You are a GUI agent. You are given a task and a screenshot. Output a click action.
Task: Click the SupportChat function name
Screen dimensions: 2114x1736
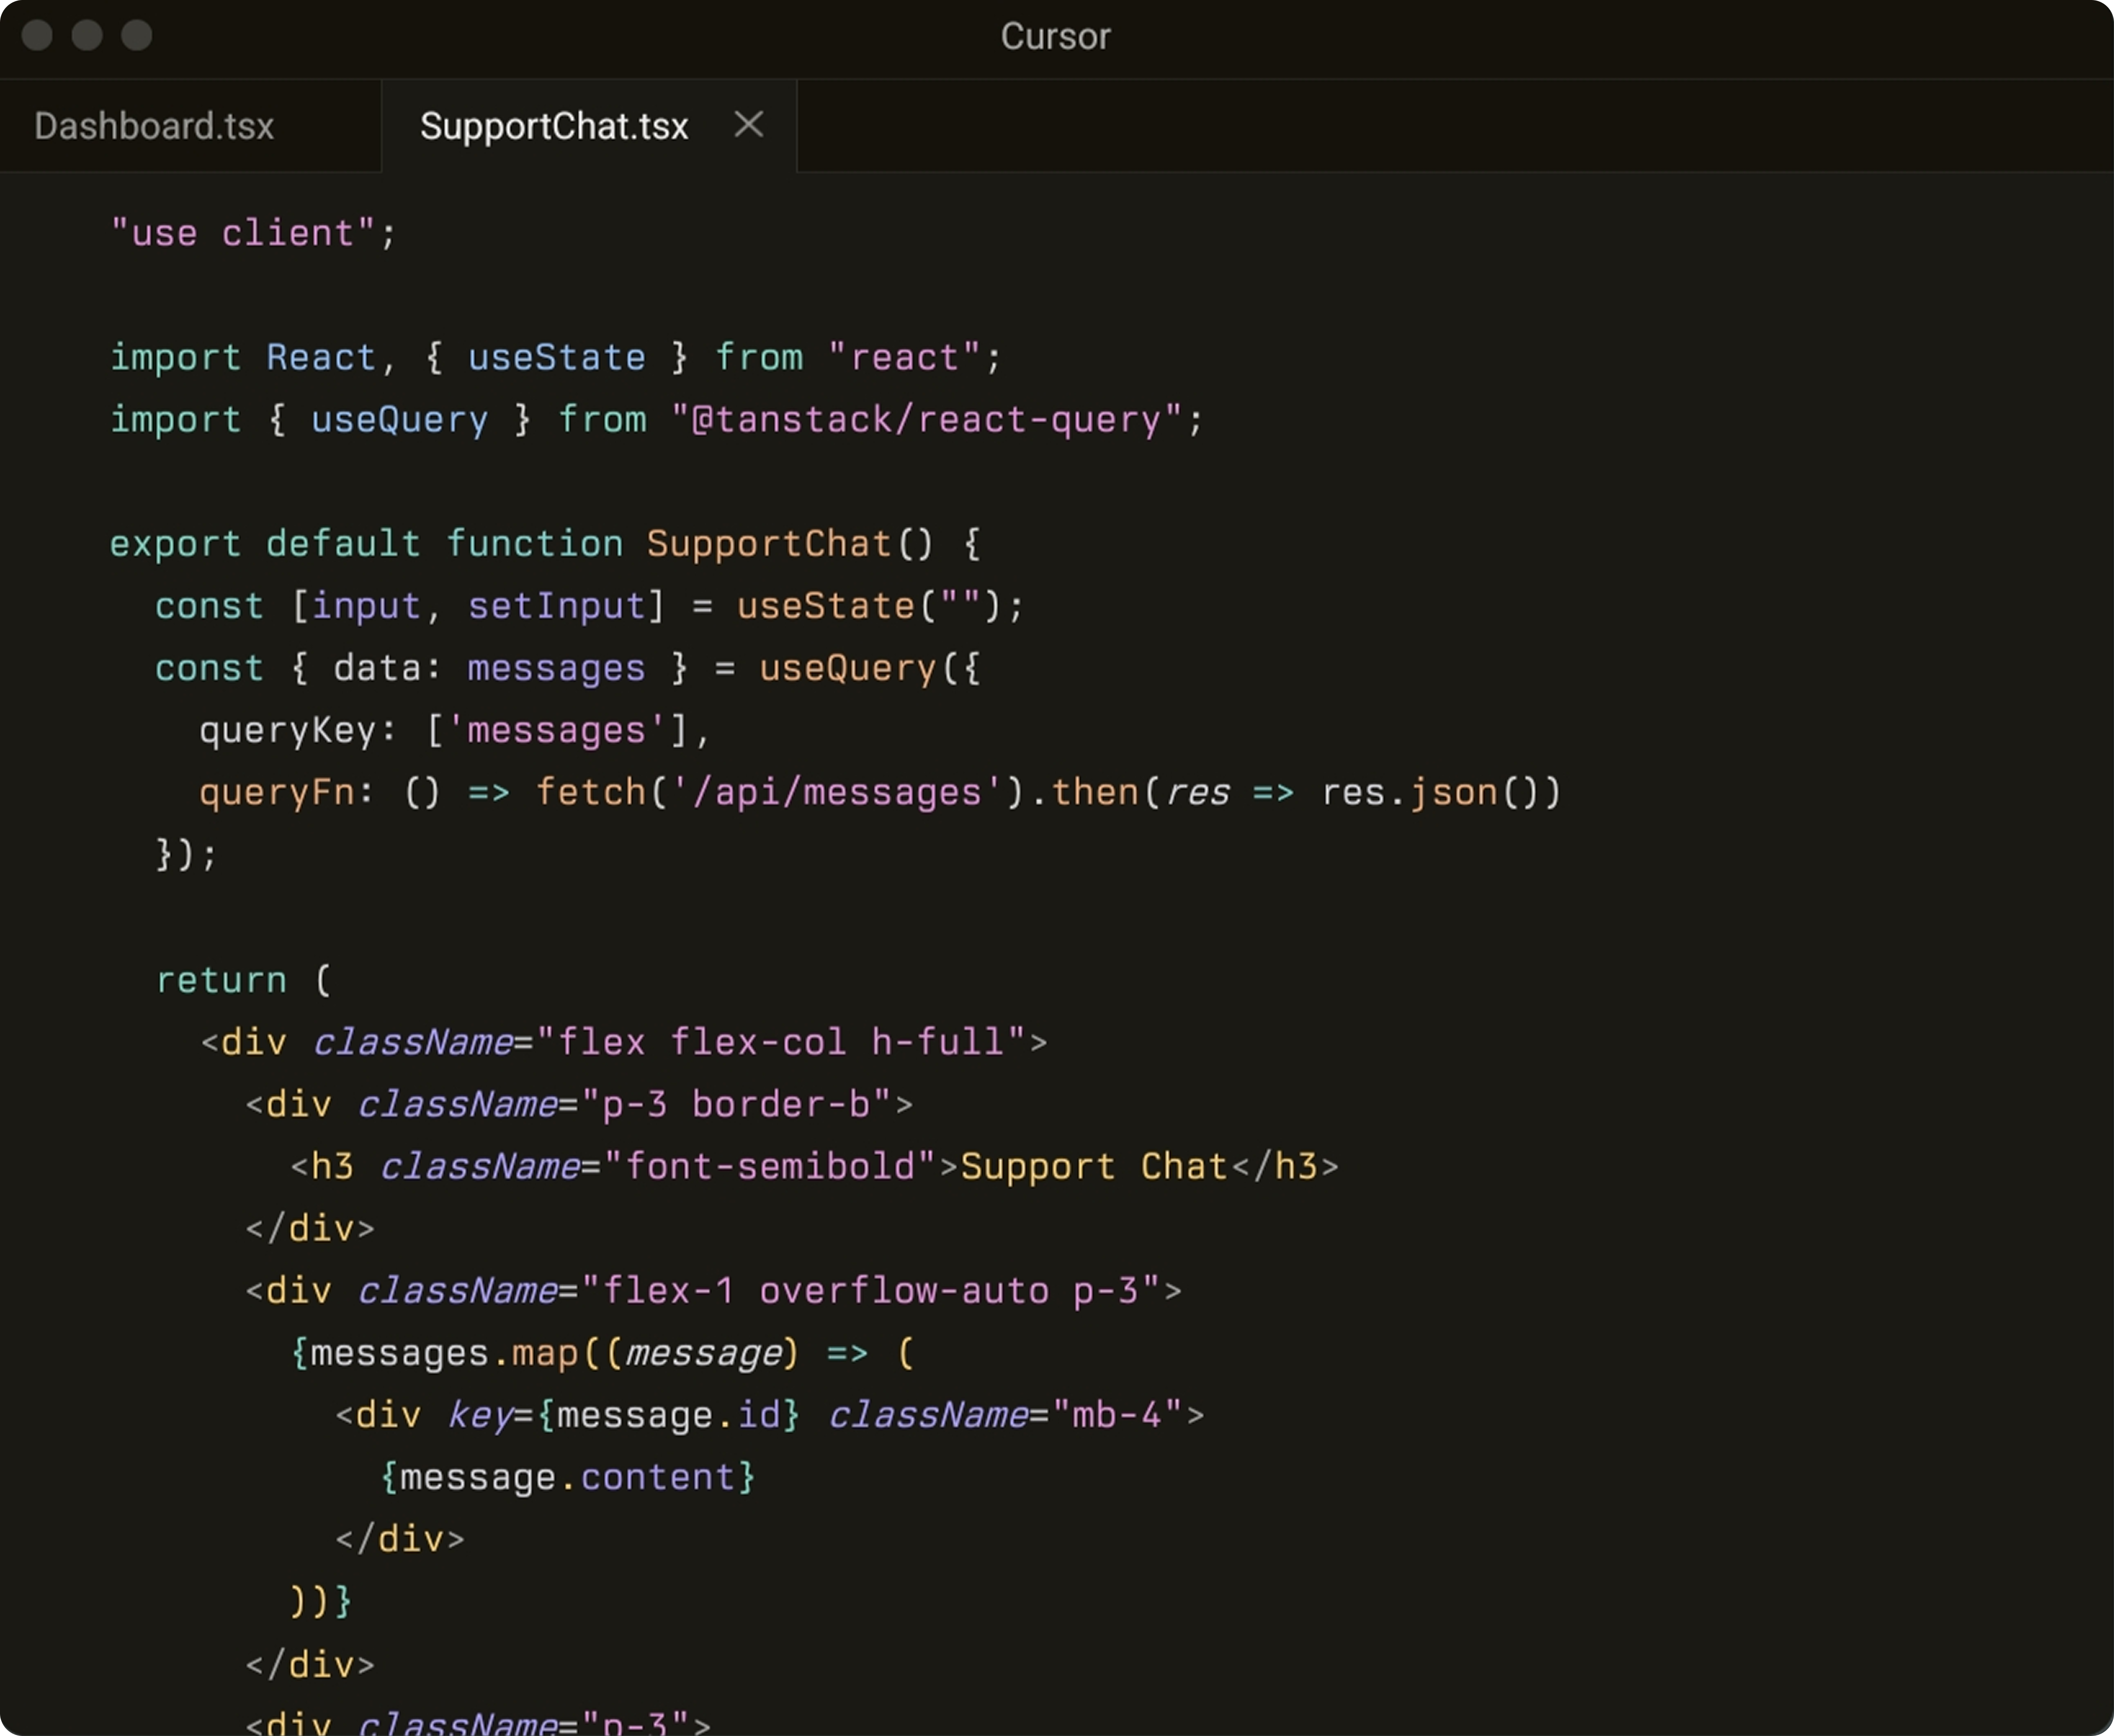(768, 544)
